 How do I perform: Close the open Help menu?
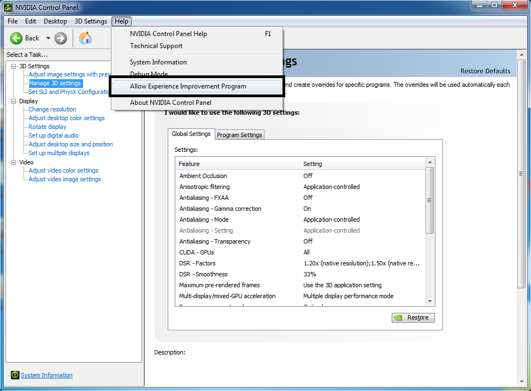[x=121, y=21]
